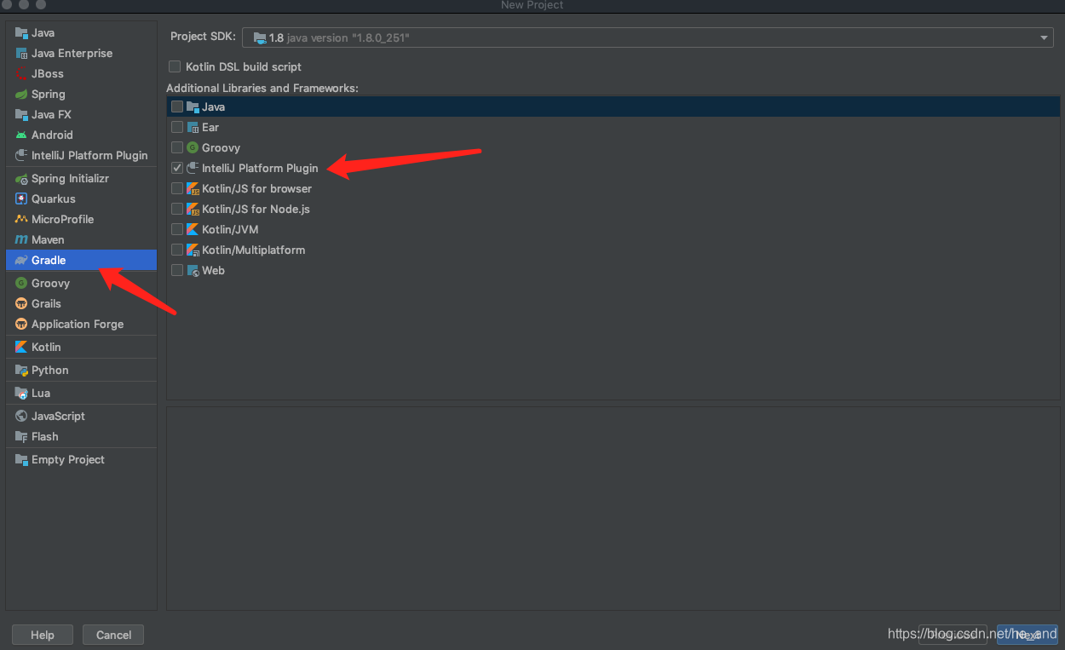The image size is (1065, 650).
Task: Click the JavaScript globe icon
Action: [x=21, y=416]
